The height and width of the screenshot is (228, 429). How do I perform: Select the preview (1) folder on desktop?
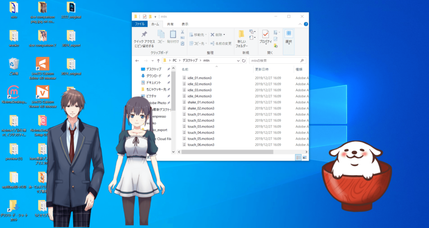tap(14, 151)
